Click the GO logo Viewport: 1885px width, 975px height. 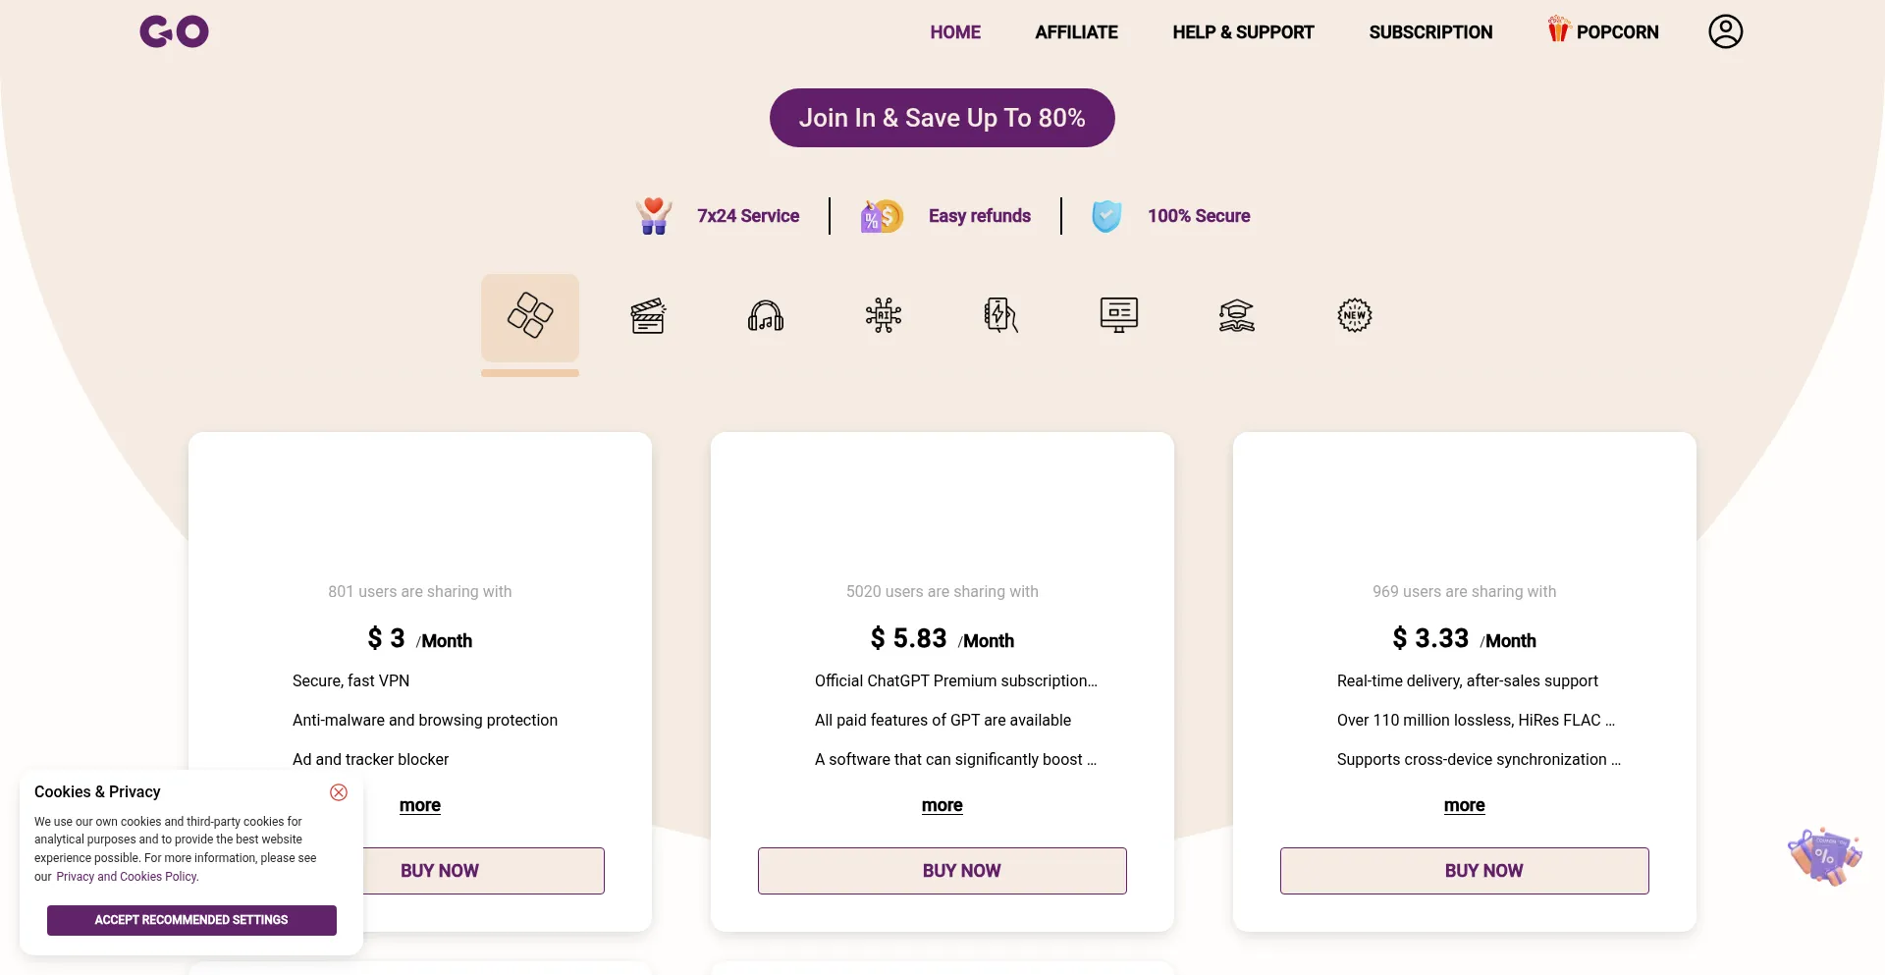(x=175, y=31)
